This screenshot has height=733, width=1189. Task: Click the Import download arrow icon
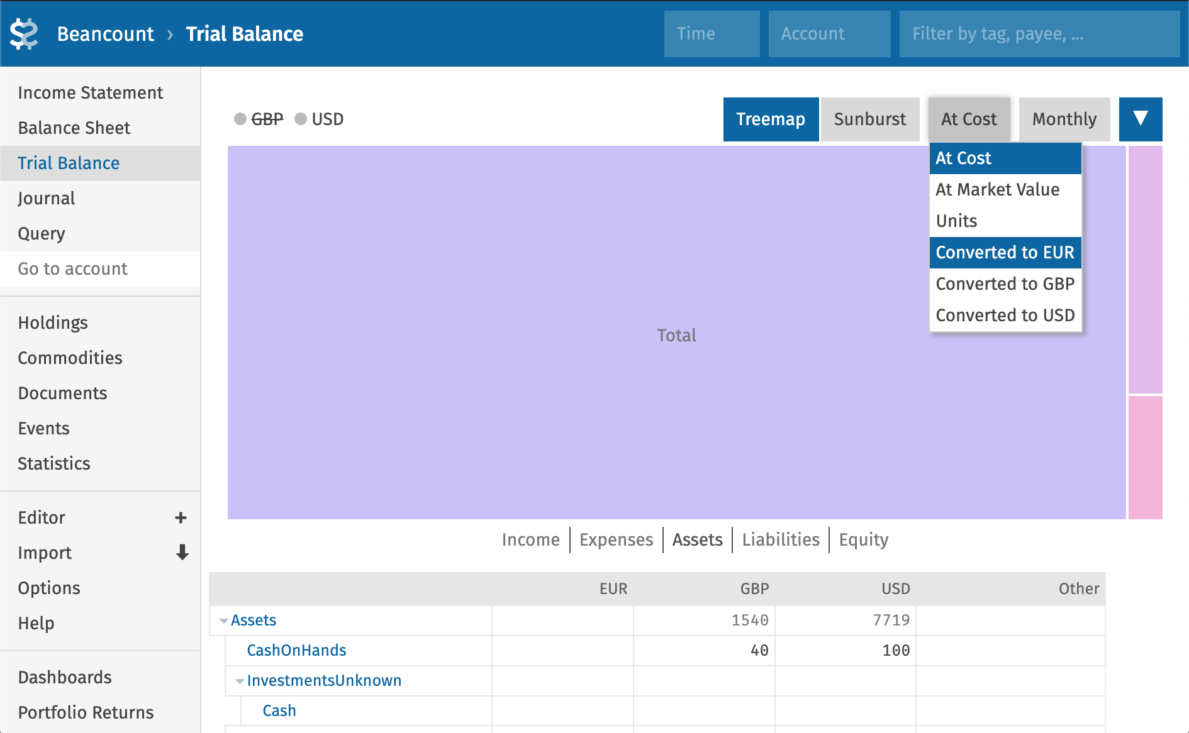pos(182,552)
